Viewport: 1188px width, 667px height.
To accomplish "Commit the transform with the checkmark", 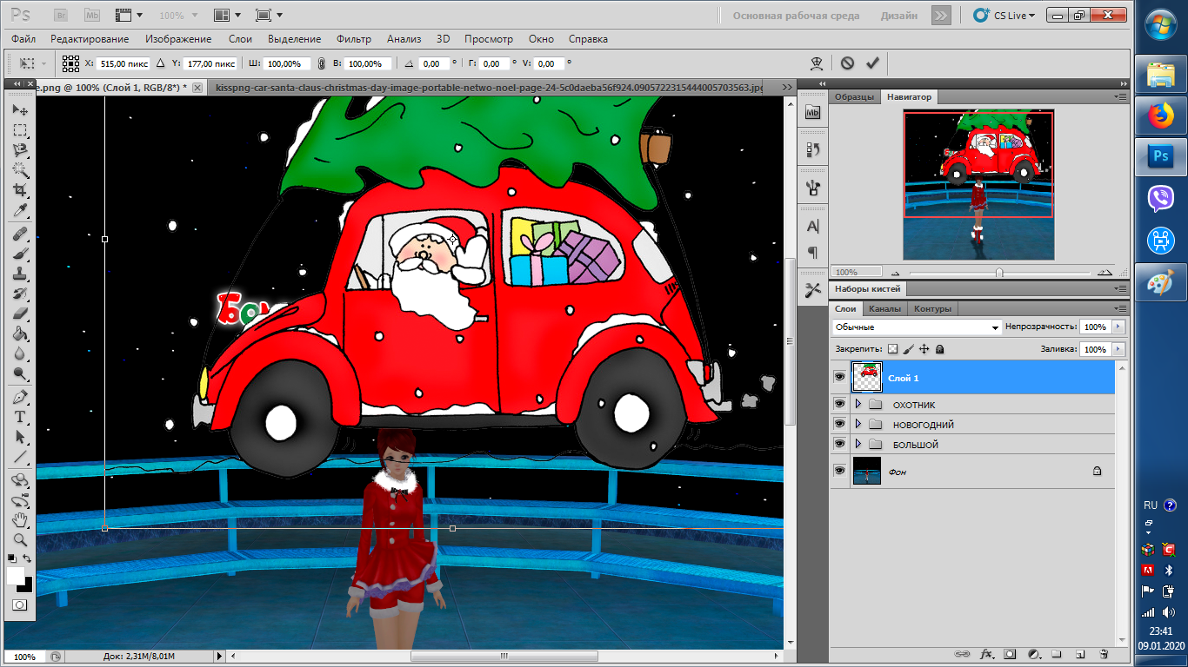I will [x=872, y=63].
